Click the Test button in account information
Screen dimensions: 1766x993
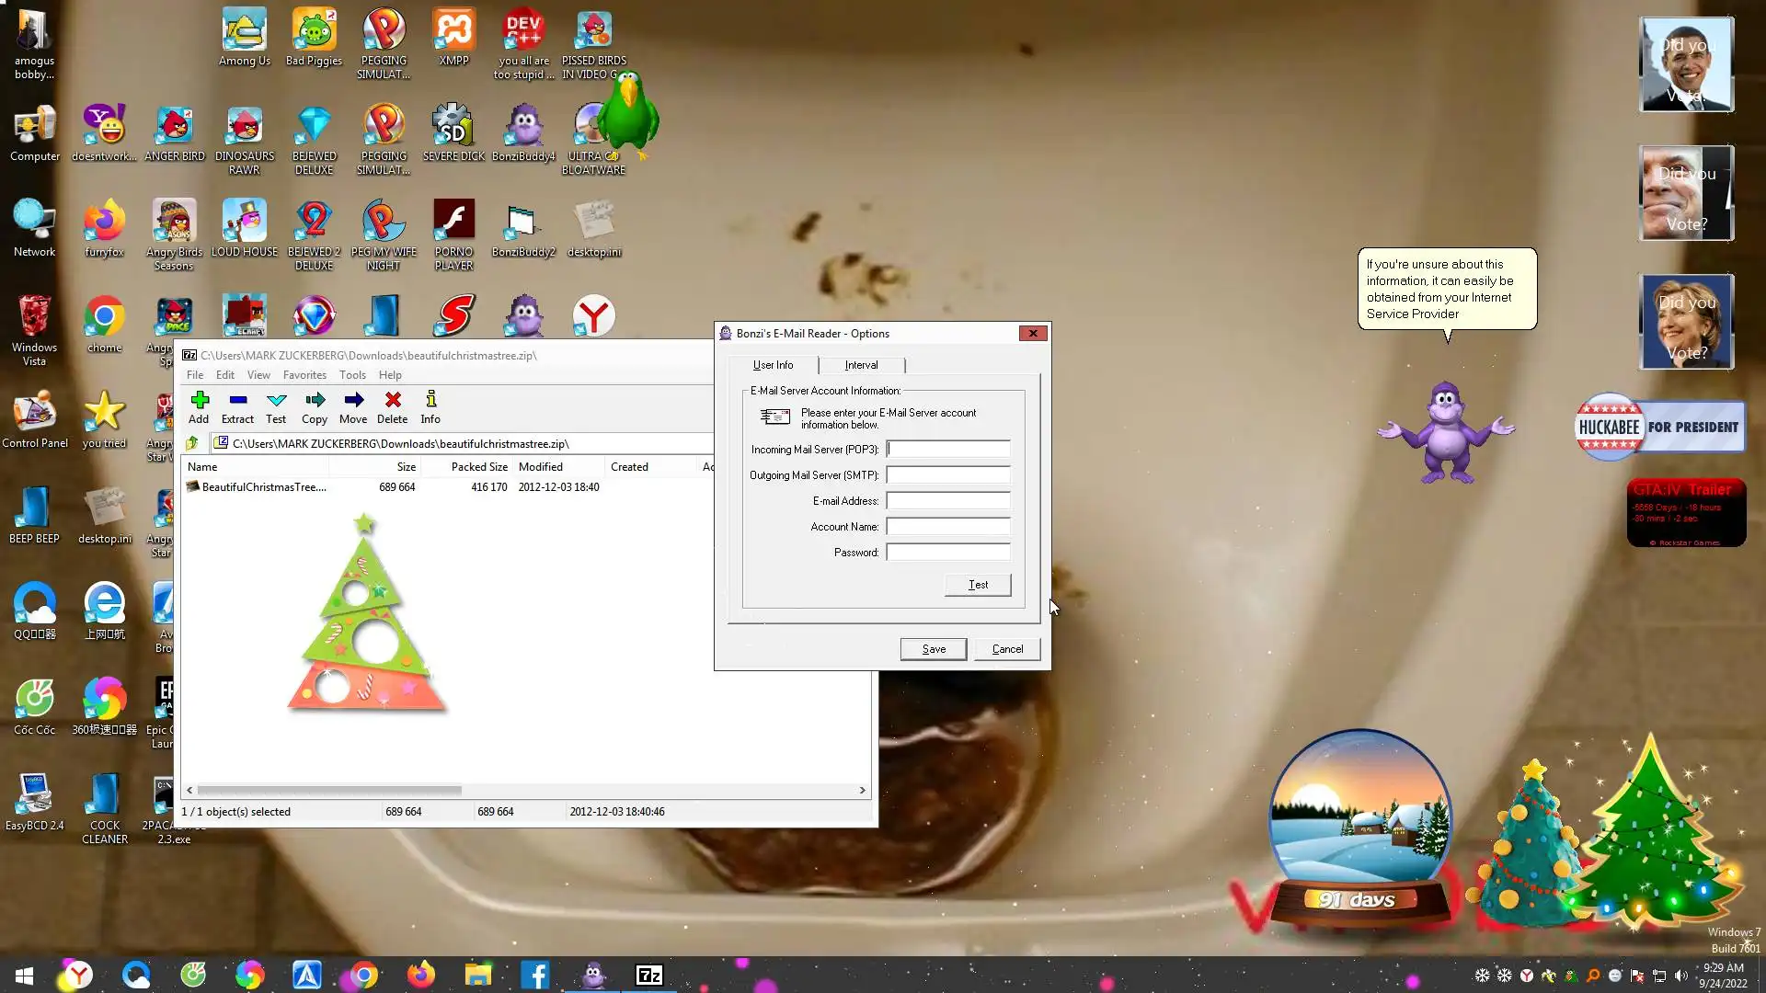click(x=978, y=585)
